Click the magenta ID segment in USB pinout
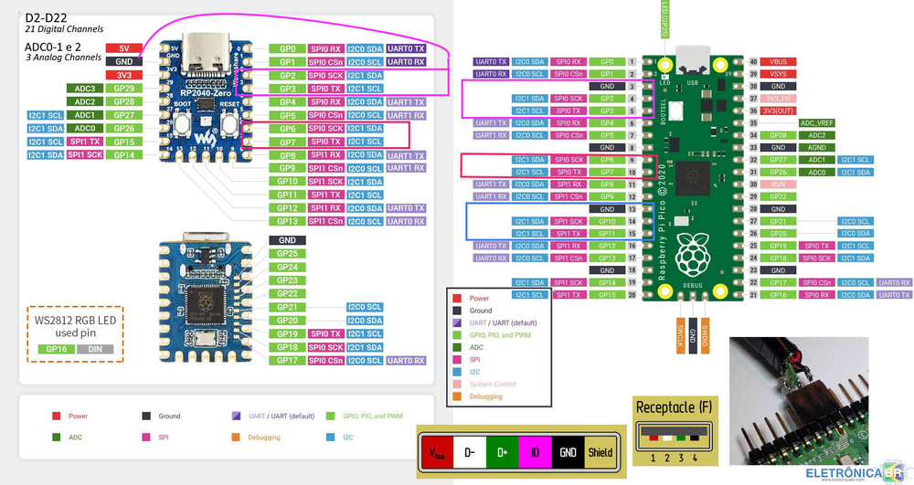The image size is (914, 485). coord(534,451)
